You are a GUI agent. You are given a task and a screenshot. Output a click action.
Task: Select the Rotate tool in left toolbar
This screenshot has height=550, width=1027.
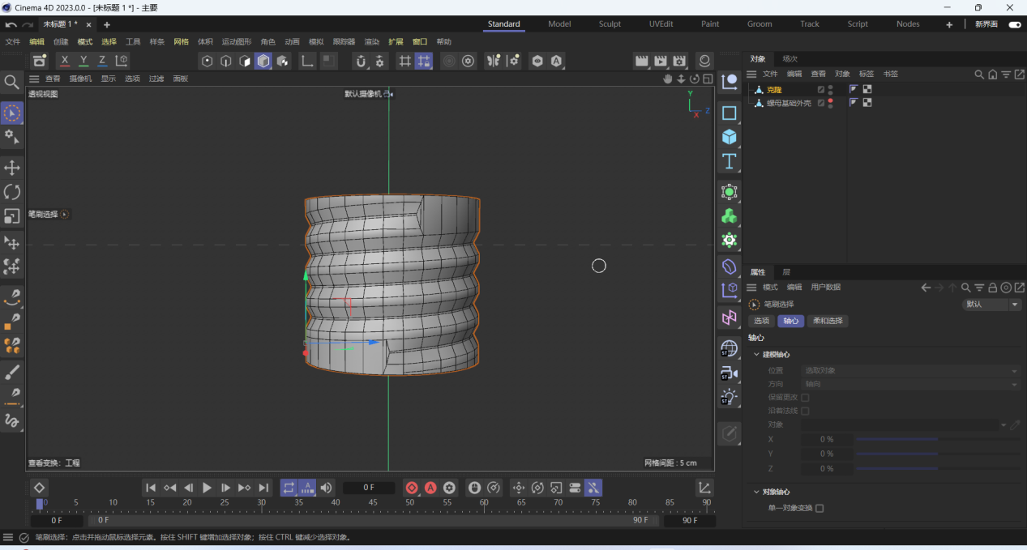(12, 192)
